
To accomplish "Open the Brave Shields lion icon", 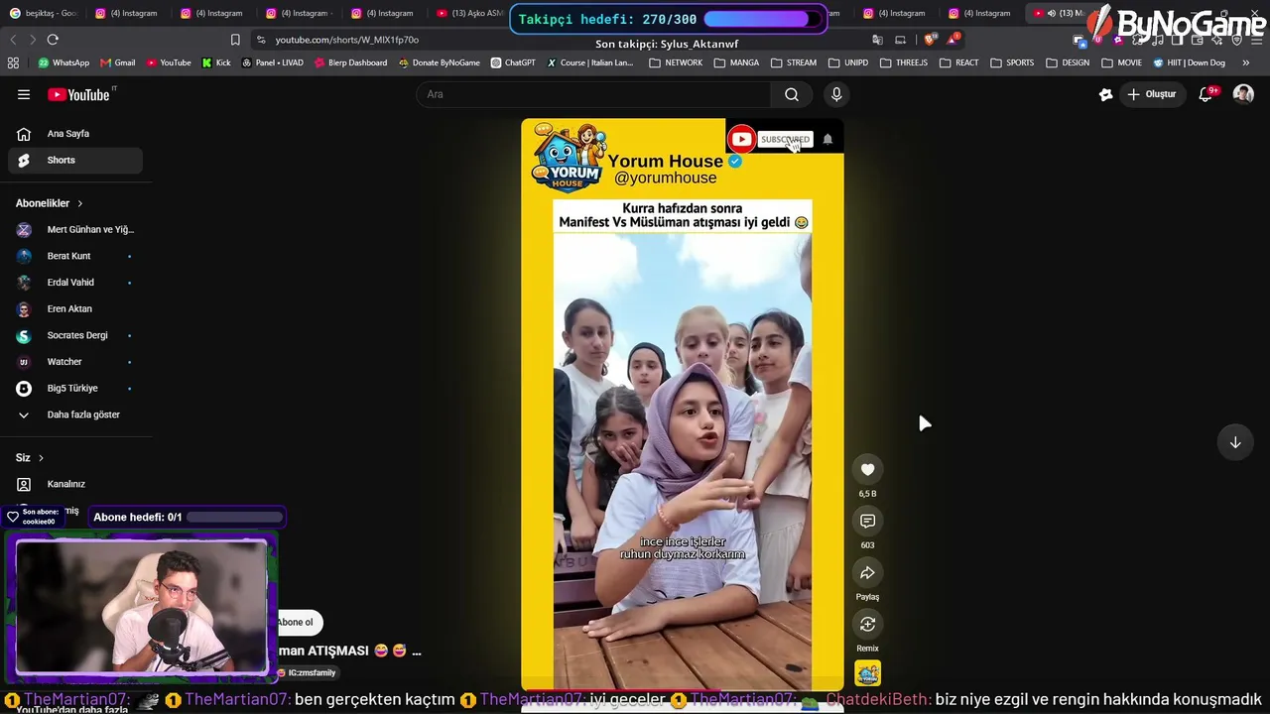I will [930, 40].
